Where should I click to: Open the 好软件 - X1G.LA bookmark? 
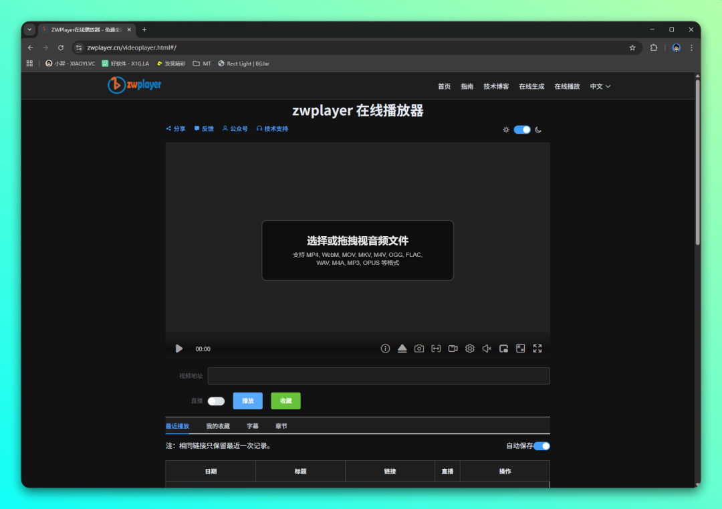[125, 64]
